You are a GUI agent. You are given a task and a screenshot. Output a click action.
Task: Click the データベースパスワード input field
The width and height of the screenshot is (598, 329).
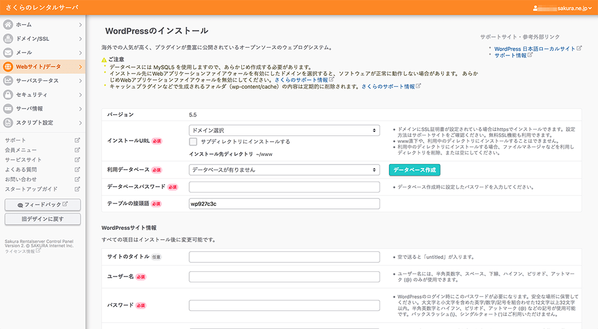[x=284, y=187]
